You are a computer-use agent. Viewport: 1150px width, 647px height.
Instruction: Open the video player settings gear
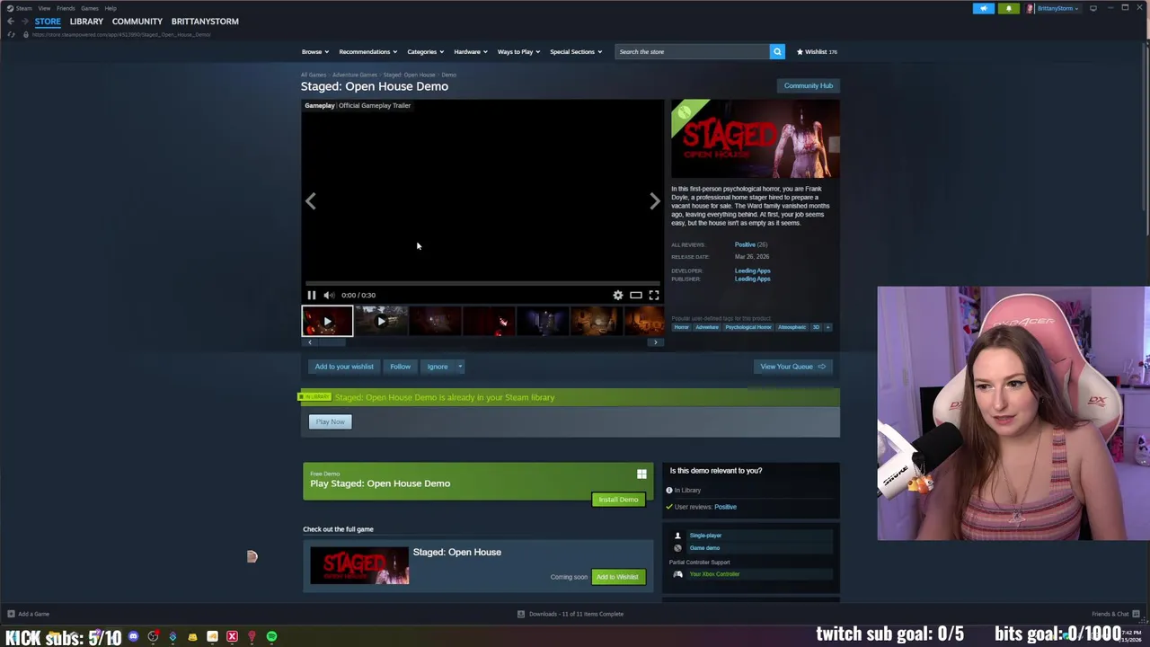(618, 295)
